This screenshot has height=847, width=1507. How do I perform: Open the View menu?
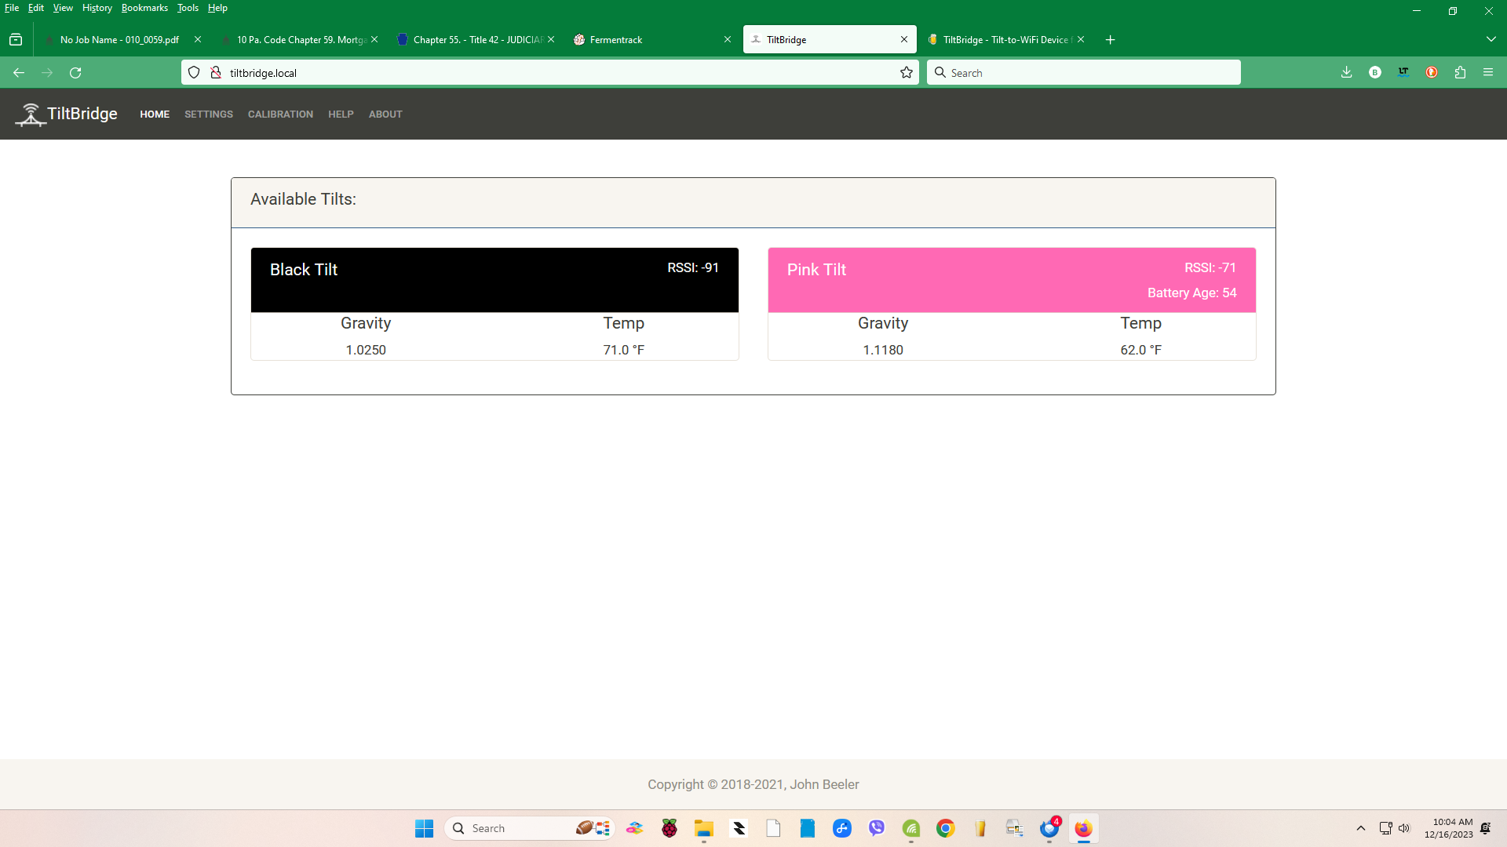(63, 8)
